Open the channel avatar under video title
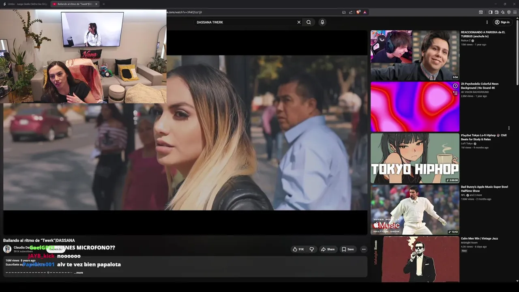The width and height of the screenshot is (519, 292). (7, 249)
